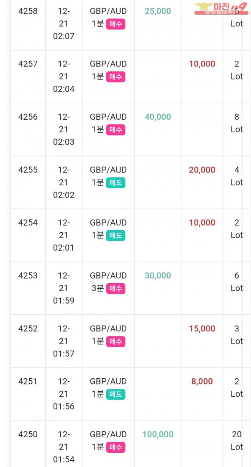Click the 20,000 loss in row 4255
This screenshot has width=251, height=467.
pyautogui.click(x=202, y=170)
